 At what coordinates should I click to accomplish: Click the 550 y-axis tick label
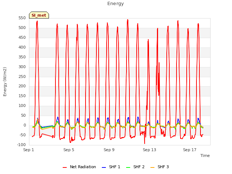22,18
